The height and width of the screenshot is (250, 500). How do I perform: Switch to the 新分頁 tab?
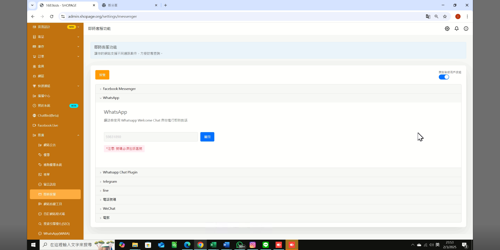[x=130, y=5]
